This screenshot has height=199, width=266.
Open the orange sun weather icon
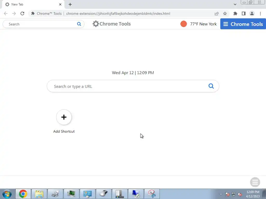(x=184, y=24)
